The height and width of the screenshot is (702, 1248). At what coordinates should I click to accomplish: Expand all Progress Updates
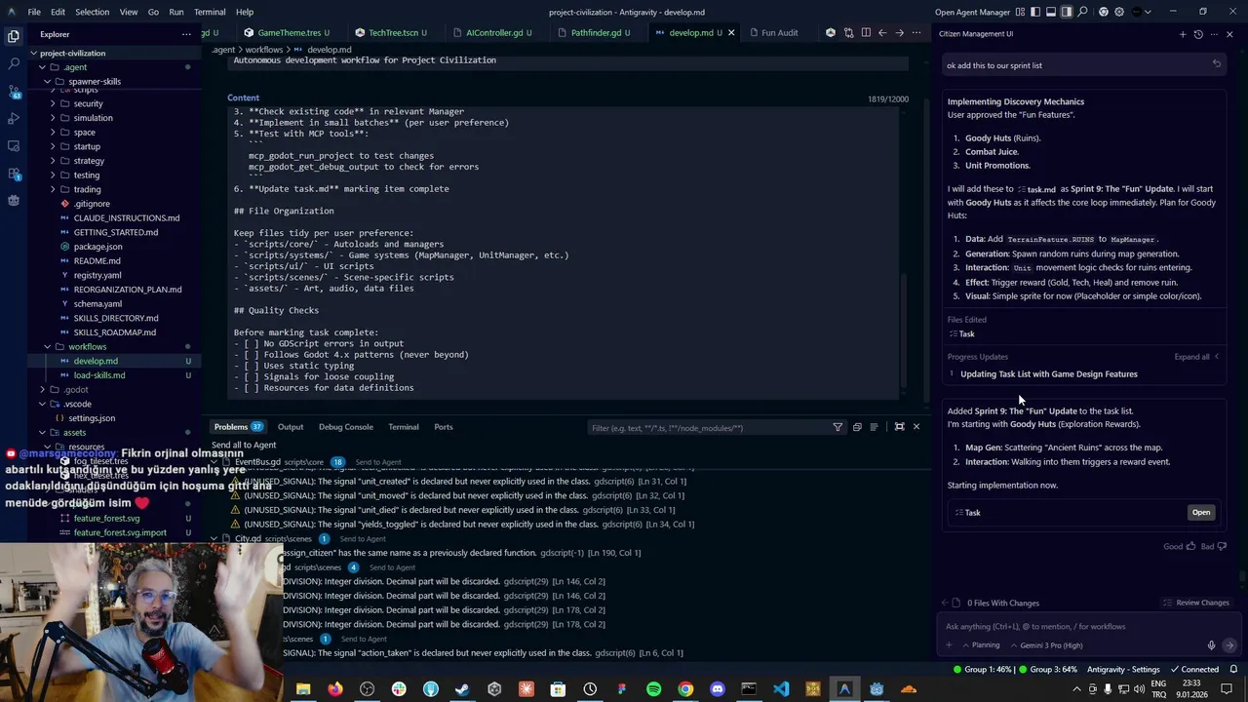pyautogui.click(x=1196, y=357)
